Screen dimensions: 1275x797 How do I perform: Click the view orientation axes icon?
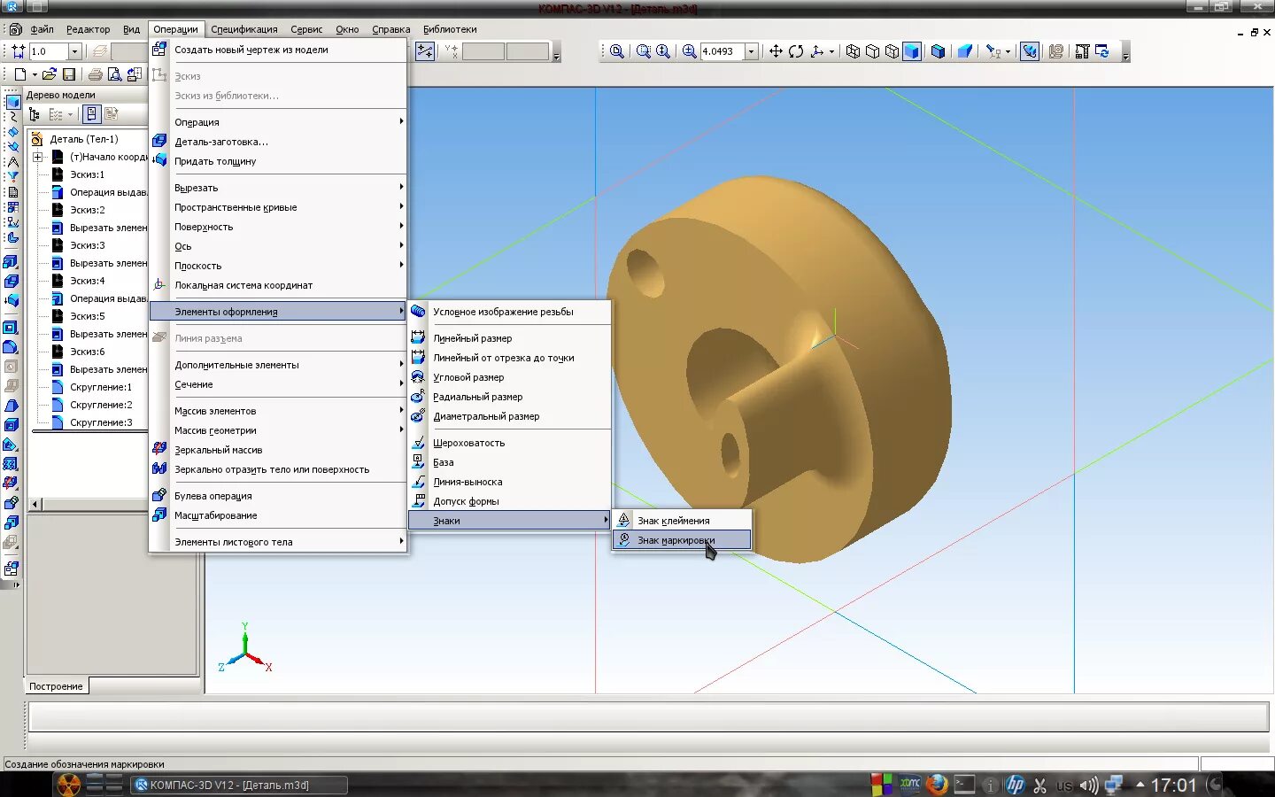(817, 51)
